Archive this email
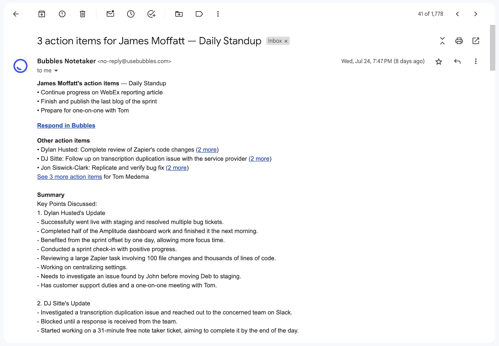This screenshot has height=346, width=499. (x=42, y=14)
